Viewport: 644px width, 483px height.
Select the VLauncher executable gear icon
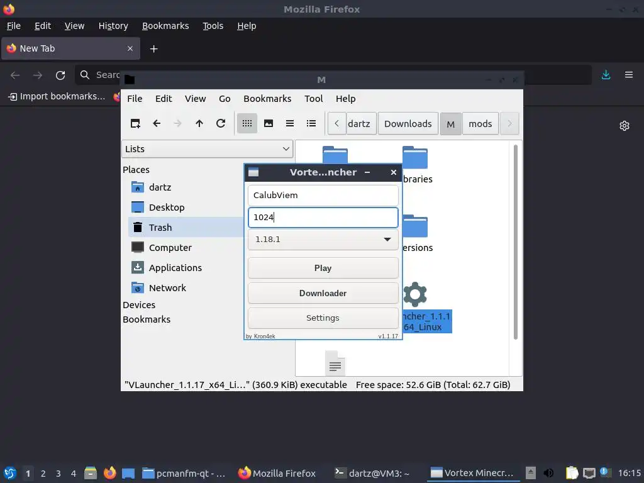(x=415, y=294)
